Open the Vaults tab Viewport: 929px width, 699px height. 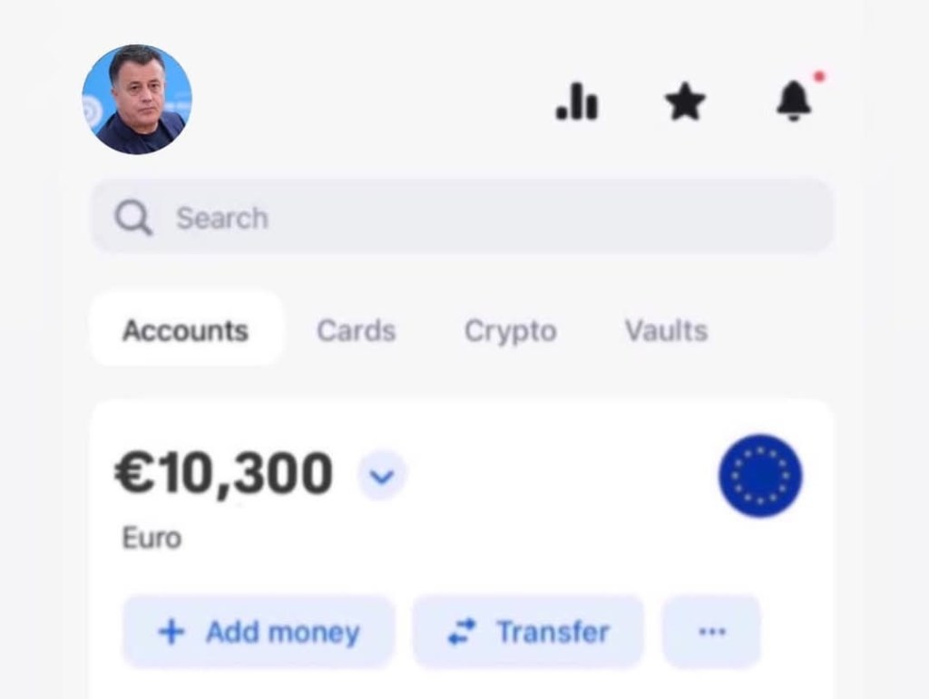tap(667, 330)
